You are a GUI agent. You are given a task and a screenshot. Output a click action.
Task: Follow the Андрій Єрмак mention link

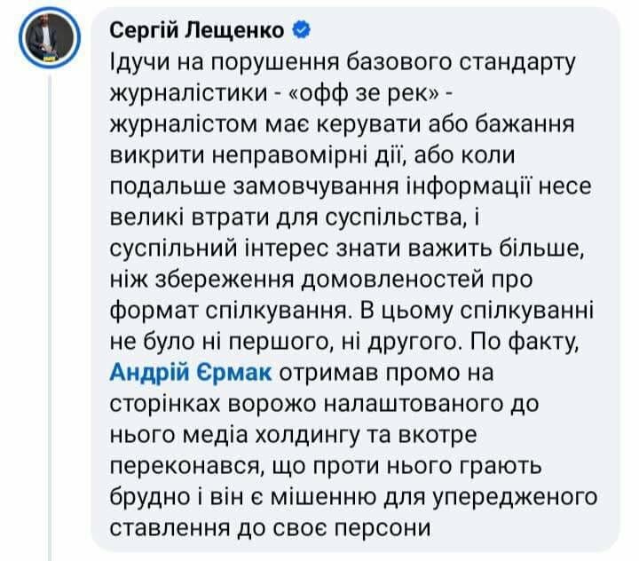coord(190,372)
